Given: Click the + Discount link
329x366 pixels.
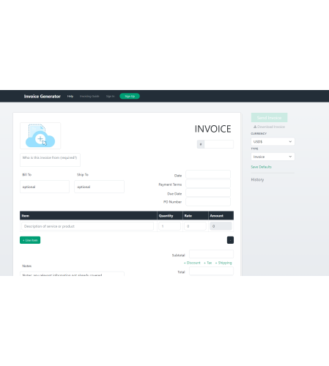Looking at the screenshot, I should point(192,263).
